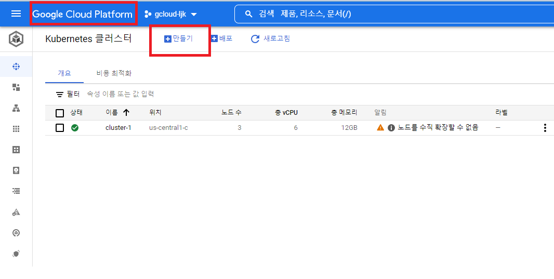Open the Object Browser list icon
The width and height of the screenshot is (554, 279).
pyautogui.click(x=16, y=191)
